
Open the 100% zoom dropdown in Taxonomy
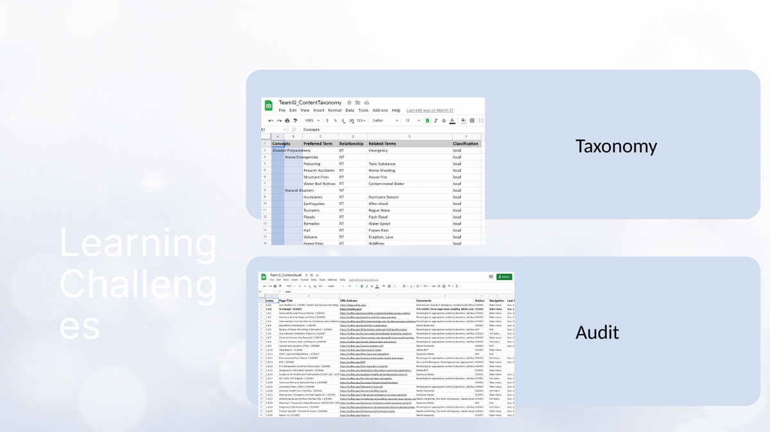312,120
